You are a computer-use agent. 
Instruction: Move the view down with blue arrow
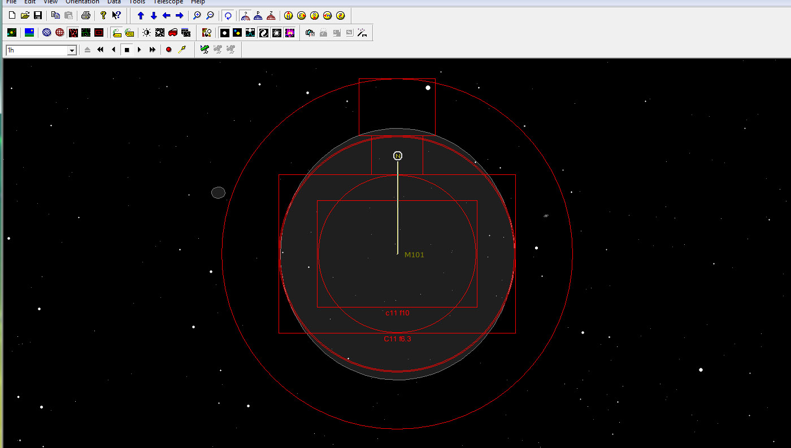click(154, 15)
